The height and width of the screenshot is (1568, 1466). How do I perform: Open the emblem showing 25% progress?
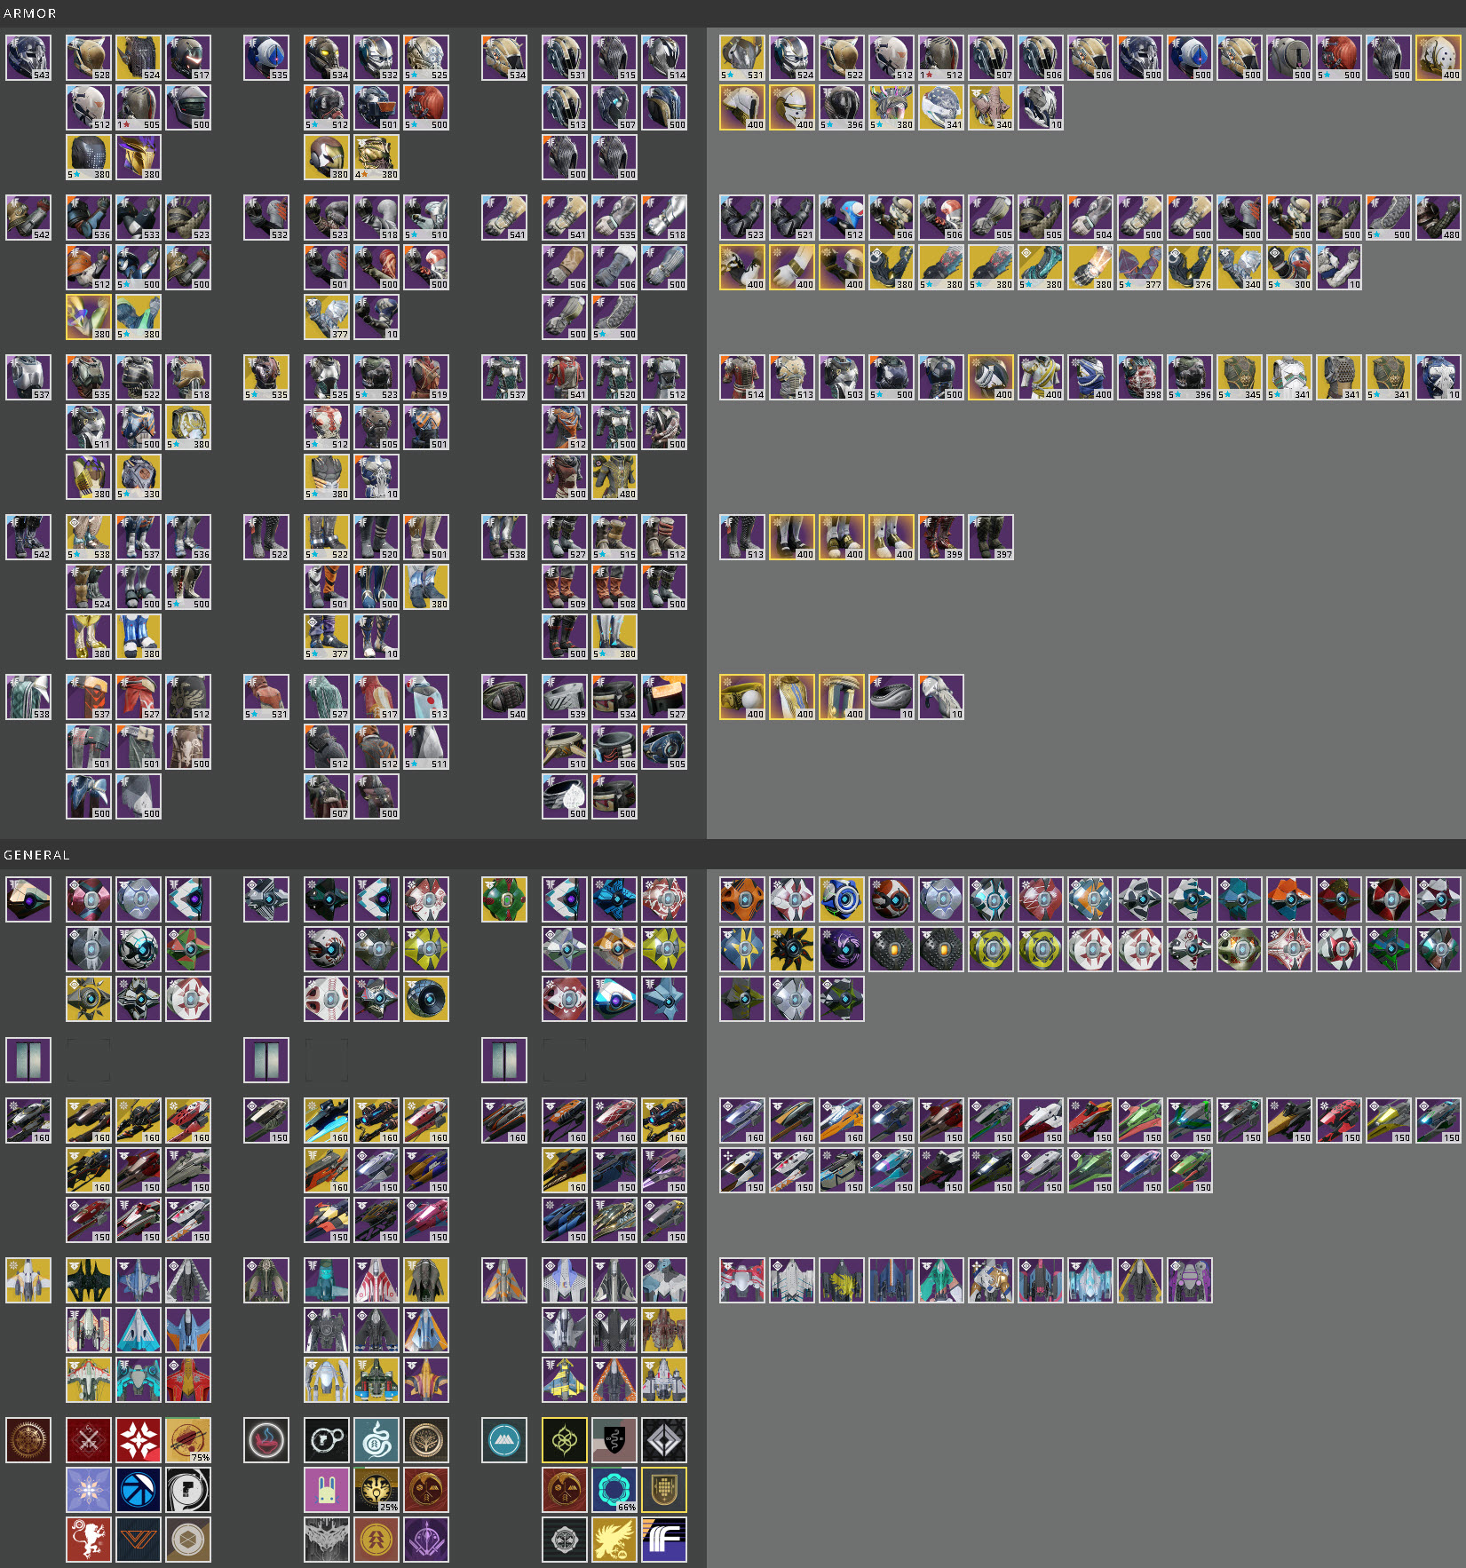coord(376,1490)
